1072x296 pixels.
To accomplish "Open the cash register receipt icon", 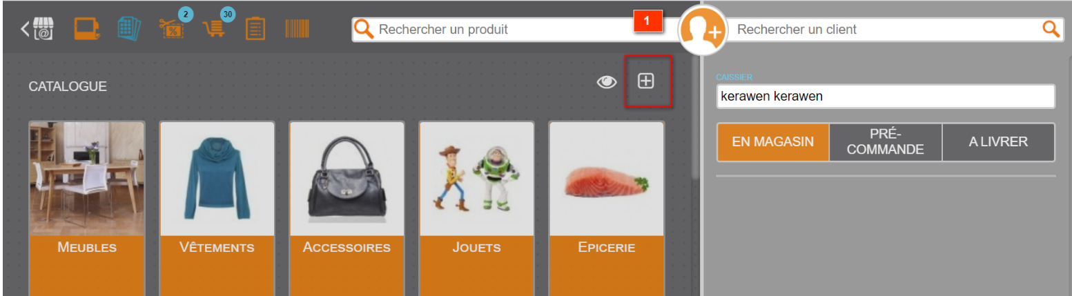I will tap(86, 29).
